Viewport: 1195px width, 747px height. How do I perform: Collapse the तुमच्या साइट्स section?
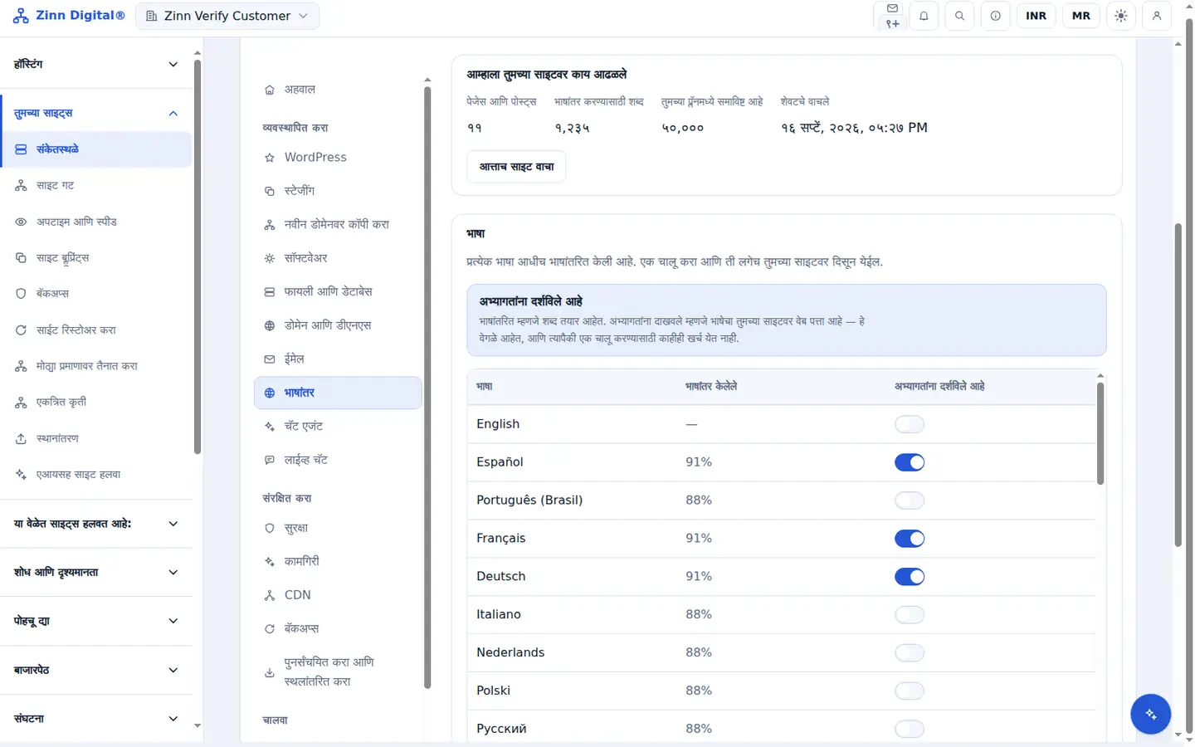point(96,113)
